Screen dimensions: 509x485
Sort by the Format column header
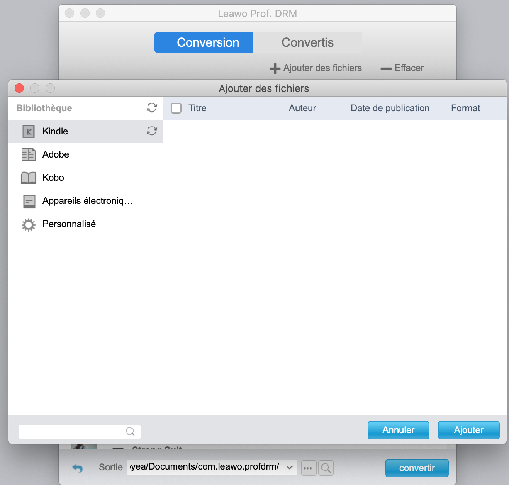466,108
